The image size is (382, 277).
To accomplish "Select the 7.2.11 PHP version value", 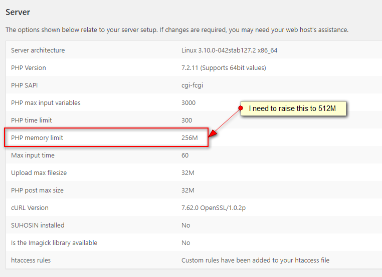I will click(224, 67).
